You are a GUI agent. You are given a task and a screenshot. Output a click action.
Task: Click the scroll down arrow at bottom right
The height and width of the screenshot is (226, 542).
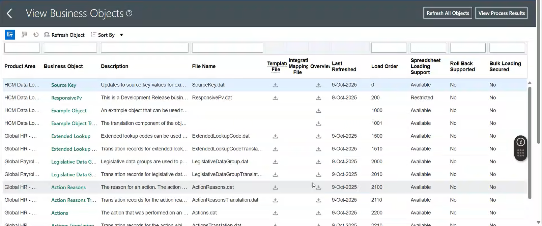pos(539,223)
